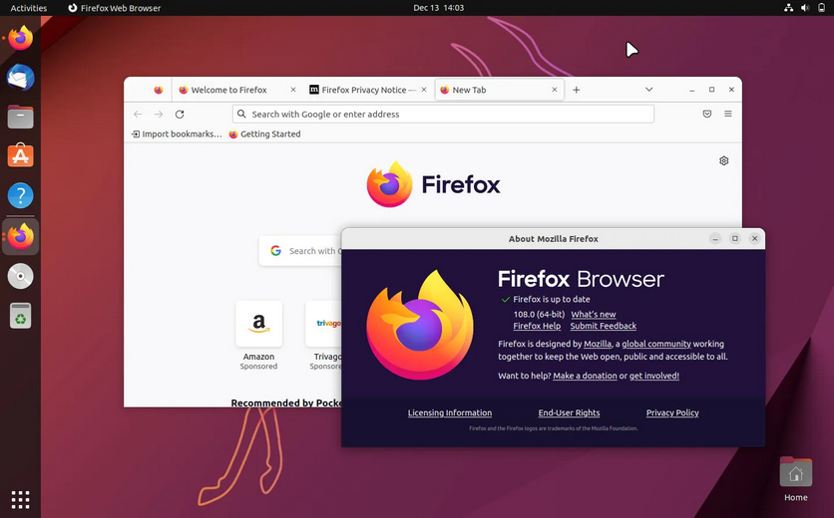The image size is (834, 518).
Task: Follow the Mozilla link in About dialog
Action: click(598, 344)
